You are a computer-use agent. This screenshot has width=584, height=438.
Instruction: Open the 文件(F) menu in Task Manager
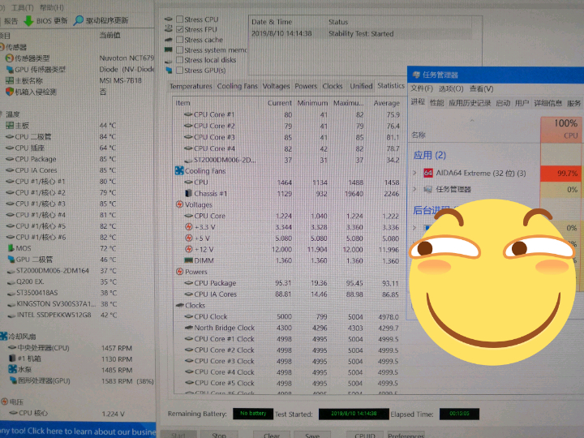[x=422, y=88]
